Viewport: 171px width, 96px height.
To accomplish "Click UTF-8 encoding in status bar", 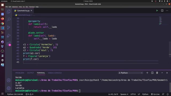I will [133, 94].
